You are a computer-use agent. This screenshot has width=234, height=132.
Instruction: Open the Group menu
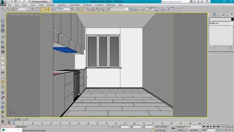click(24, 5)
